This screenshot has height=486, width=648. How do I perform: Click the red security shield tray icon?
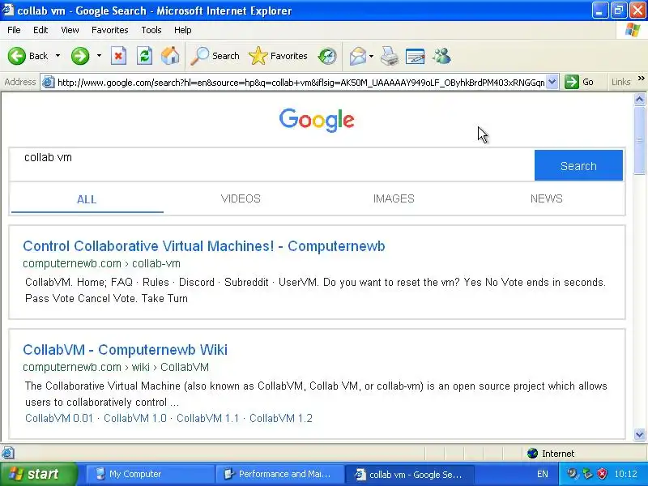[x=603, y=474]
